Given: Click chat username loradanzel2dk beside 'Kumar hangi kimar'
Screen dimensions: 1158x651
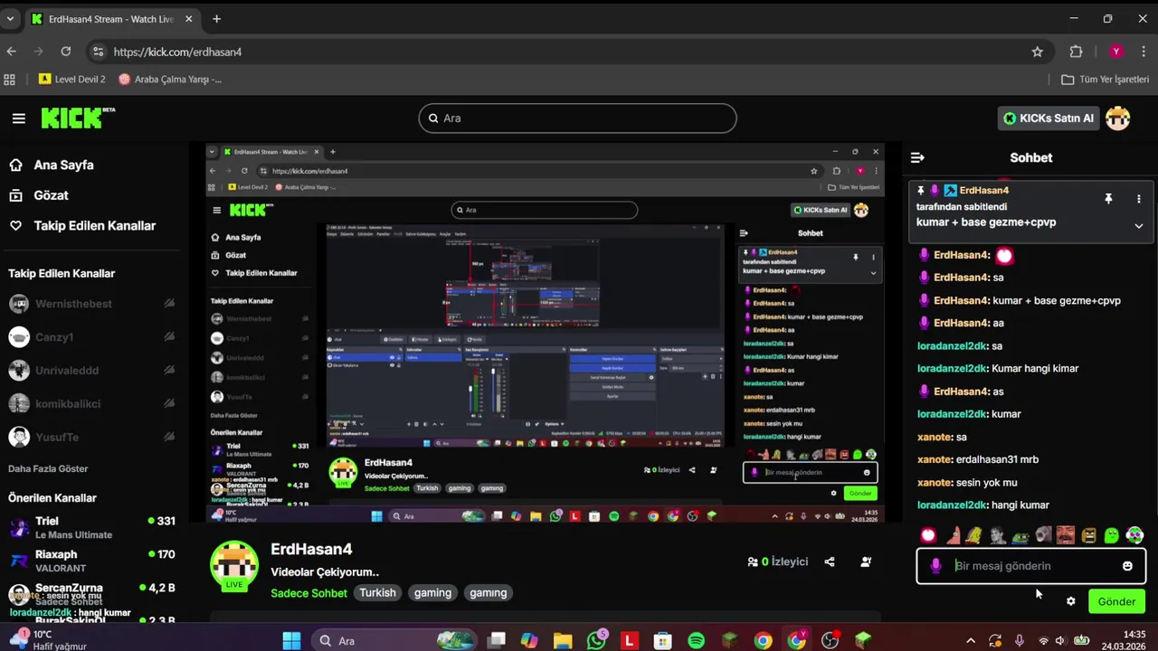Looking at the screenshot, I should tap(953, 369).
